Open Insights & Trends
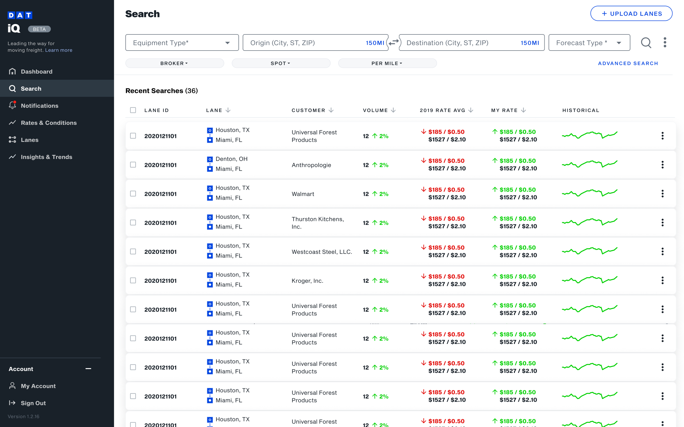The image size is (684, 427). [47, 157]
